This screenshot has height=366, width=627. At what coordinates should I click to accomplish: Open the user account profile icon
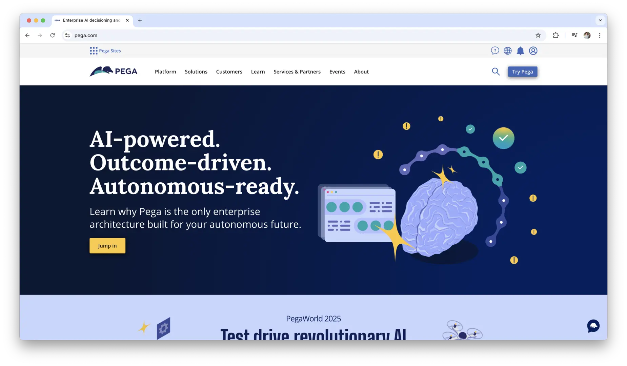pos(533,51)
